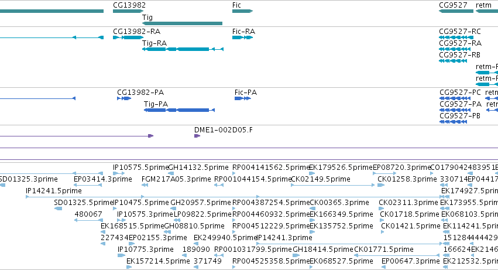
Task: Open EST FGM217A05.3prime
Action: click(x=176, y=179)
